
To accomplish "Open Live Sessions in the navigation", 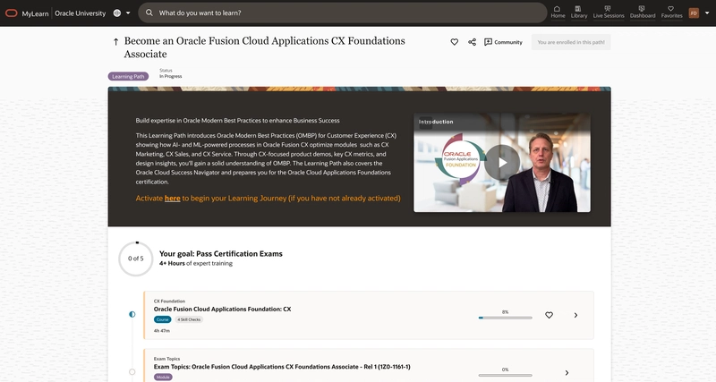I will pyautogui.click(x=609, y=13).
